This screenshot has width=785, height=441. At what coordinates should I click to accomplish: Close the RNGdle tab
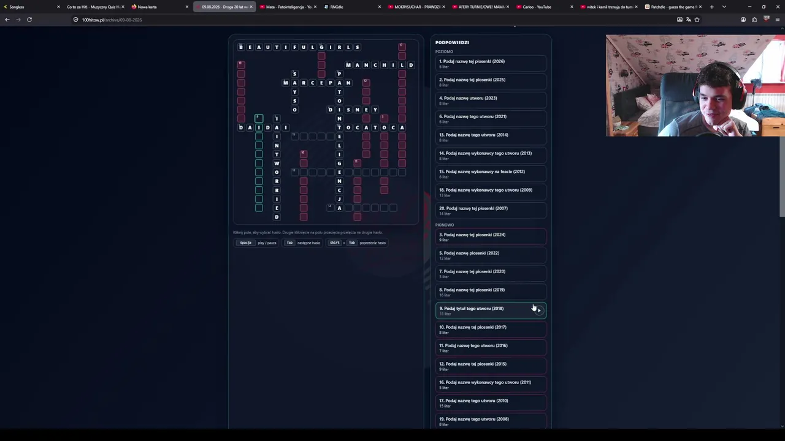click(x=379, y=7)
